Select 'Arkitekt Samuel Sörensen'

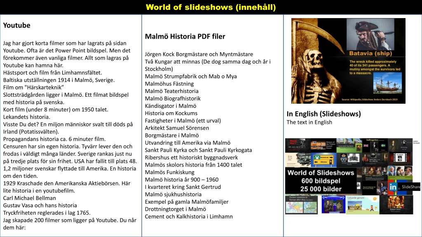click(x=177, y=128)
